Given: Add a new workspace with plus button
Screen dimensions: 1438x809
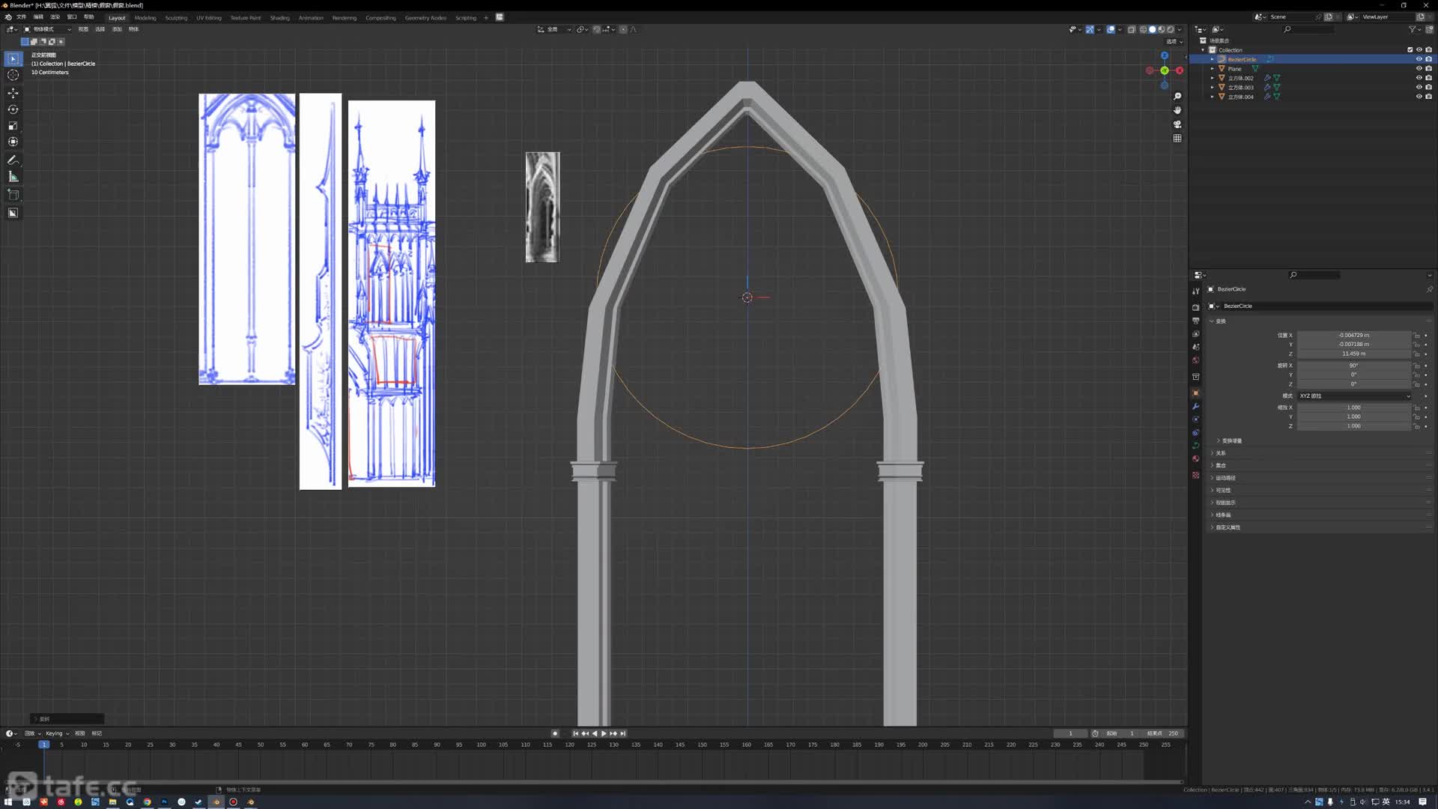Looking at the screenshot, I should click(x=485, y=17).
